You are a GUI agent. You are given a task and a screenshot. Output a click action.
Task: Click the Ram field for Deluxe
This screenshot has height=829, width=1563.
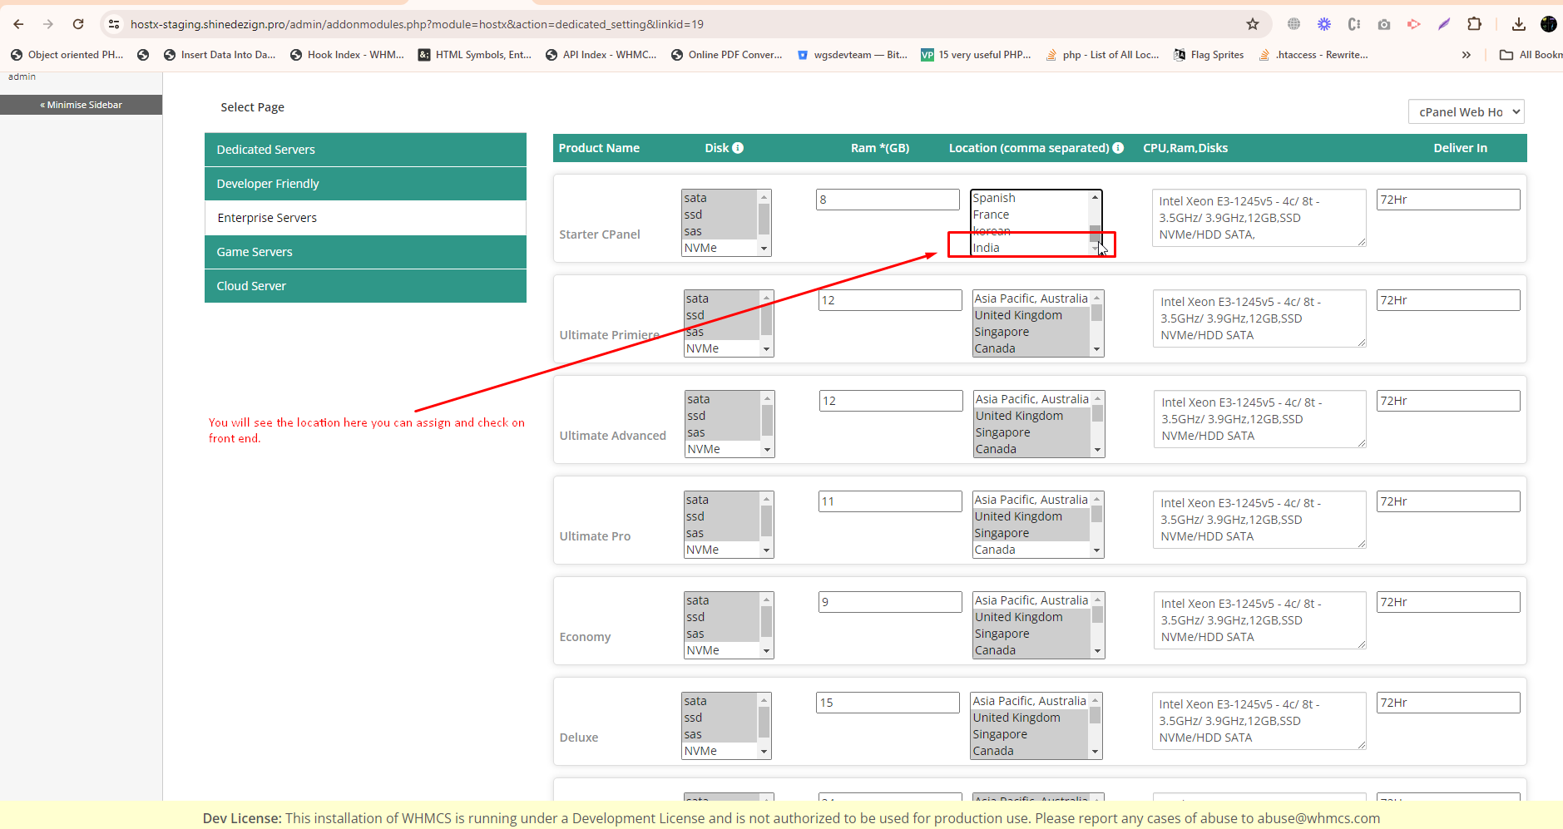(887, 703)
